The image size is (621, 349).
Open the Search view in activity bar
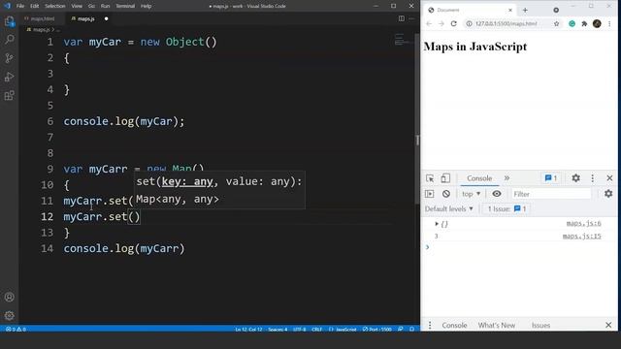(9, 39)
